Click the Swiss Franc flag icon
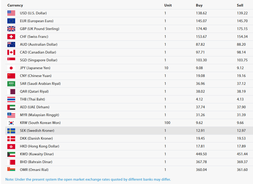This screenshot has width=253, height=184. (11, 37)
